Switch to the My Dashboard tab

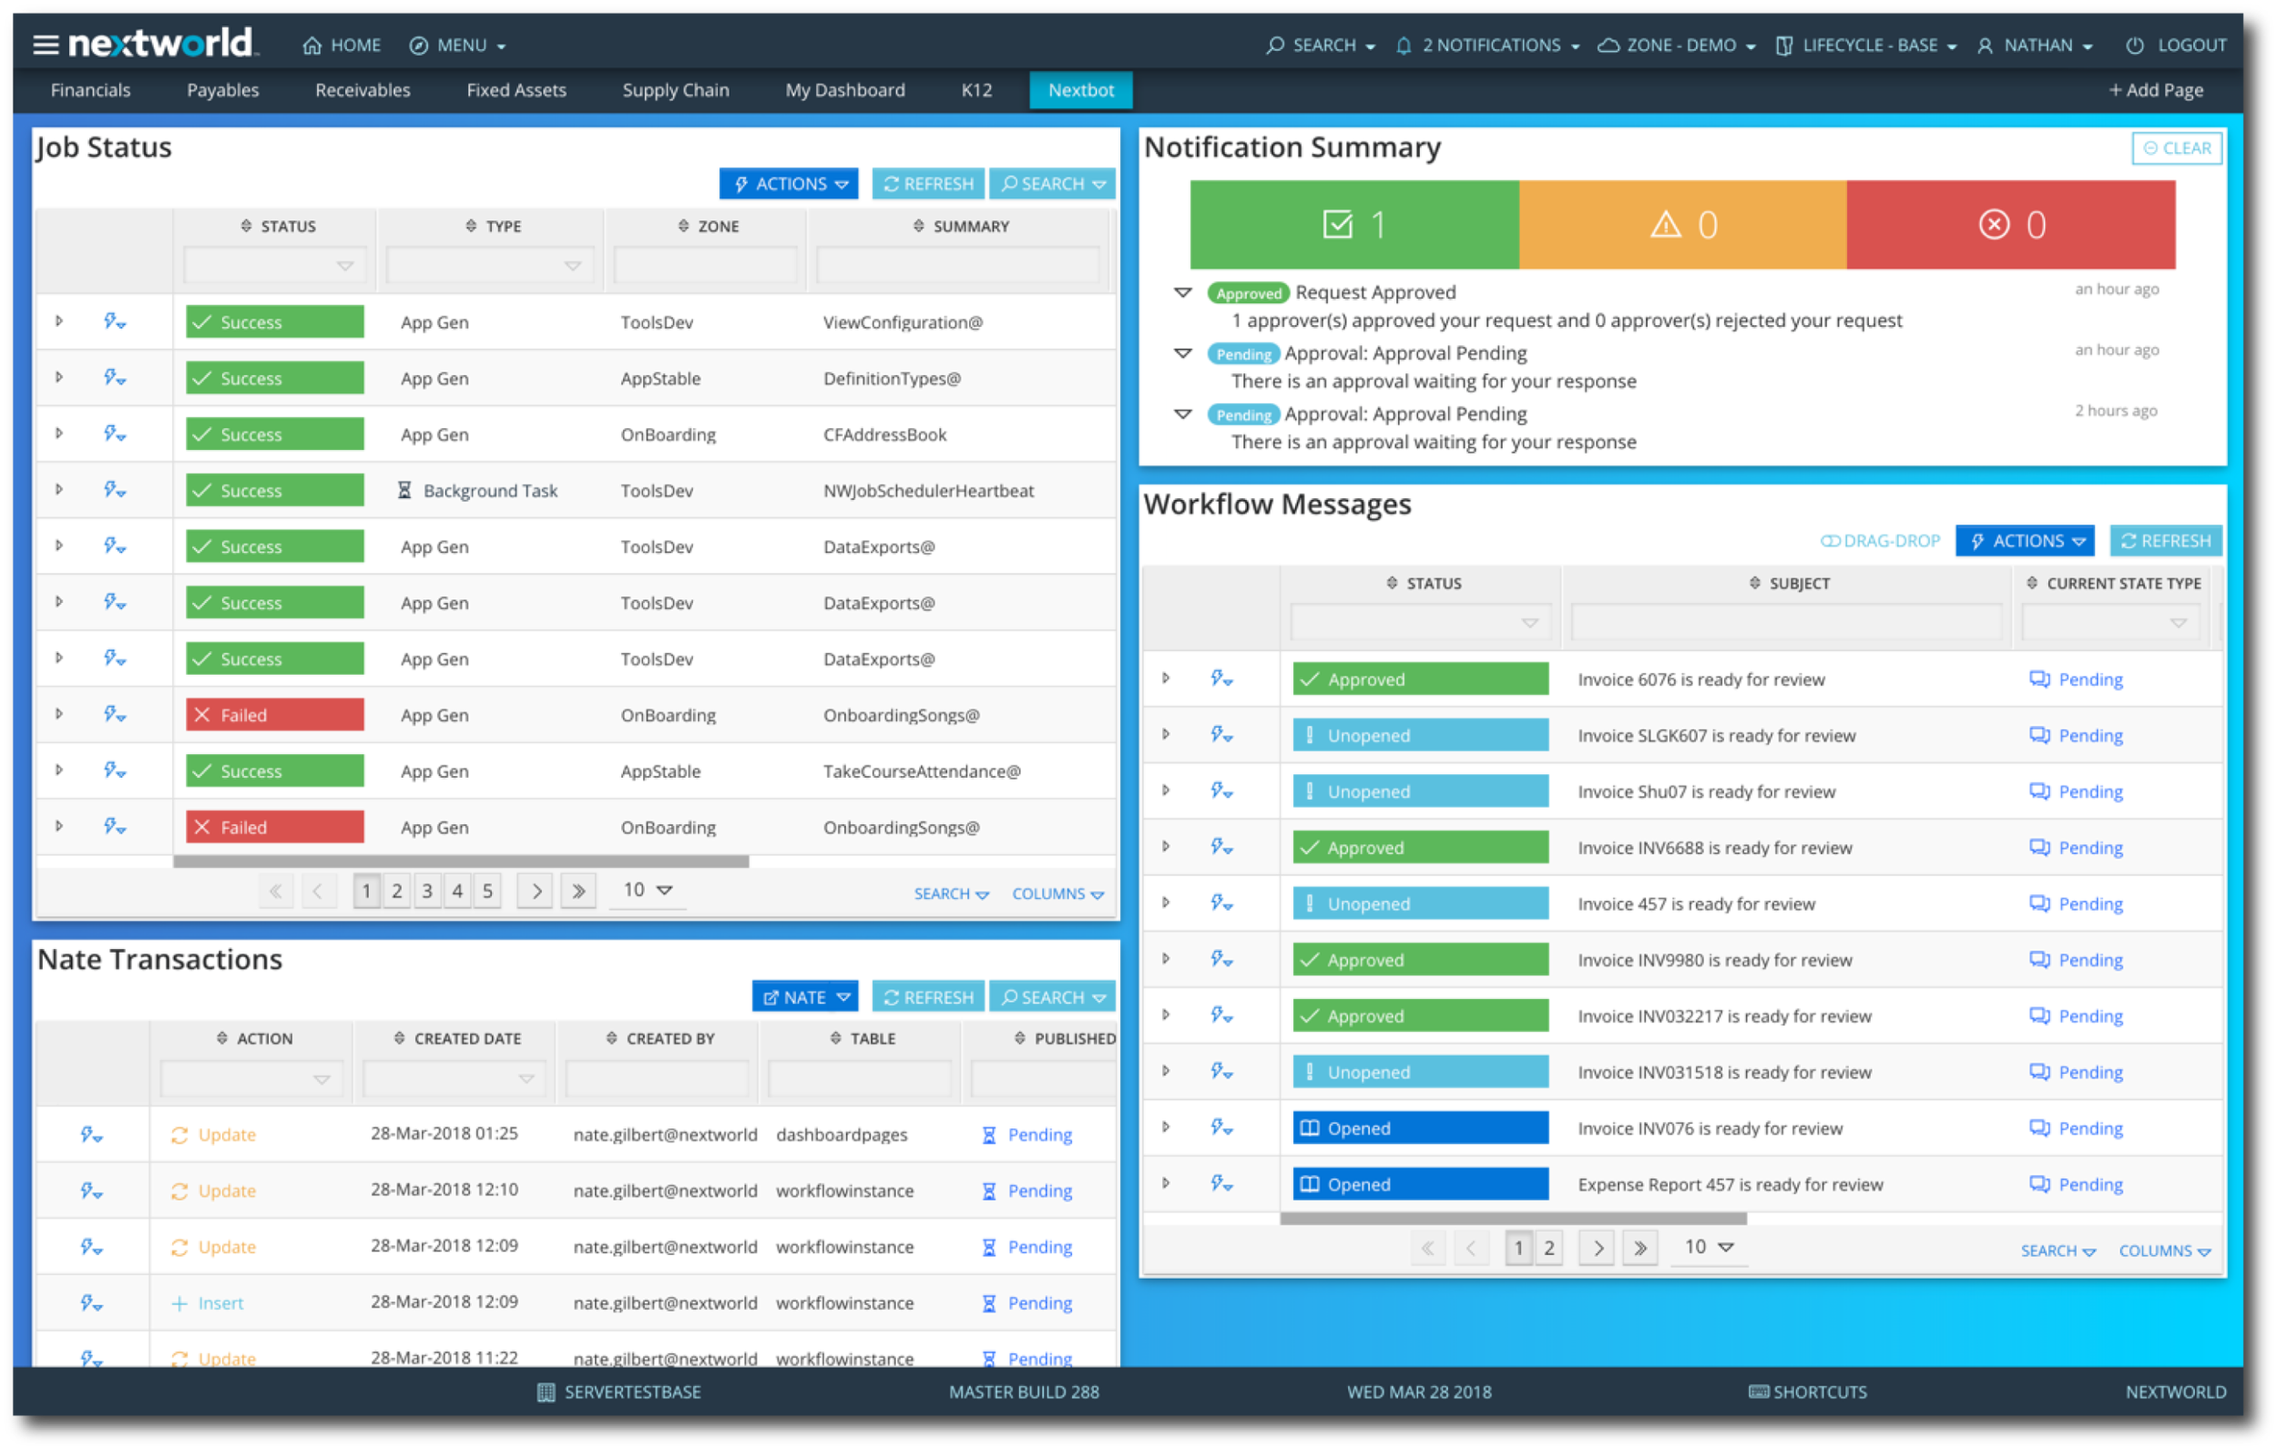tap(844, 90)
